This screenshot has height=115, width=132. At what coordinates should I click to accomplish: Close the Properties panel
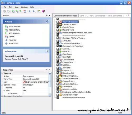coord(49,70)
